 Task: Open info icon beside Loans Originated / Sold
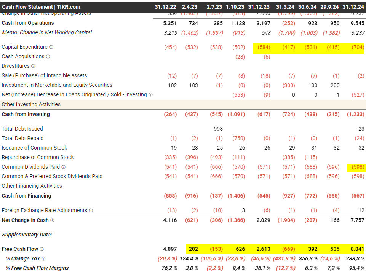tap(150, 95)
